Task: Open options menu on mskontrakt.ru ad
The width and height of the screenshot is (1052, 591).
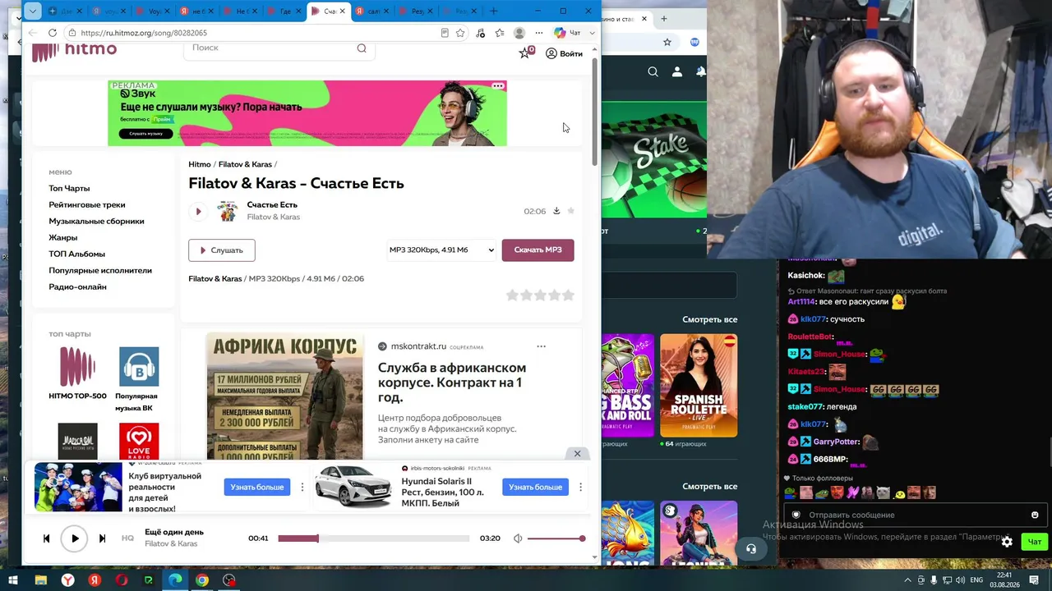Action: 541,346
